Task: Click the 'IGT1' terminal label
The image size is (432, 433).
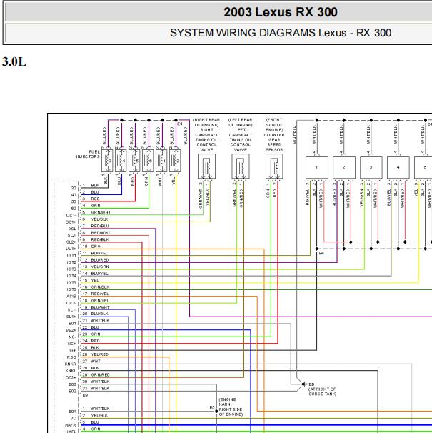Action: pos(71,256)
